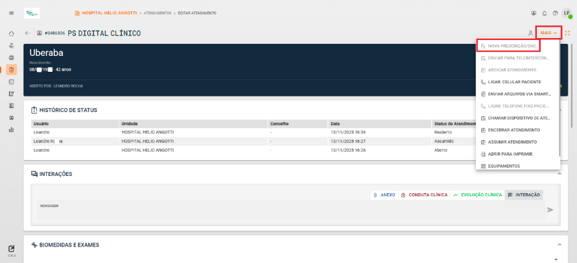Click the send message arrow icon
Viewport: 577px width, 263px height.
click(550, 210)
